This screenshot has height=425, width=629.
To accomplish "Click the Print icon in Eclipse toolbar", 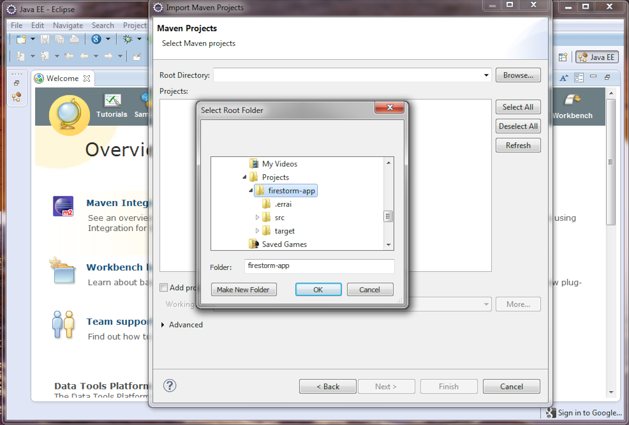I will 74,39.
